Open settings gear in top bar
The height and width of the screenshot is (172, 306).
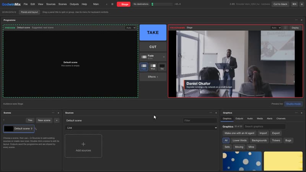click(x=302, y=4)
